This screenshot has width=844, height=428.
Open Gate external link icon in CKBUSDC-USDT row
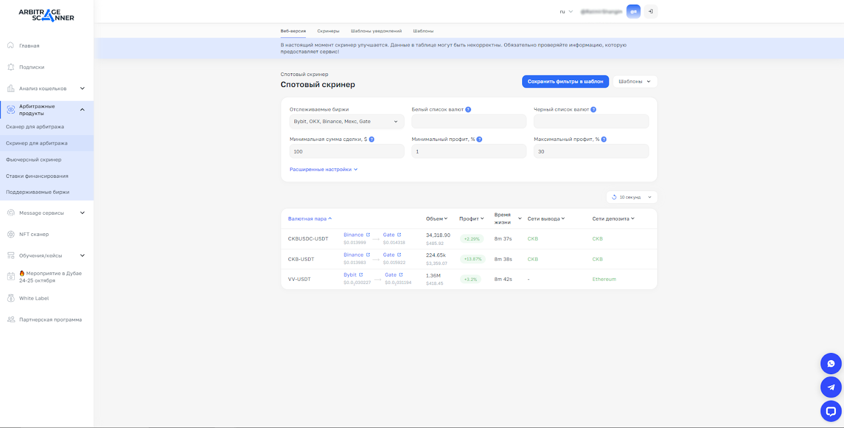tap(399, 235)
